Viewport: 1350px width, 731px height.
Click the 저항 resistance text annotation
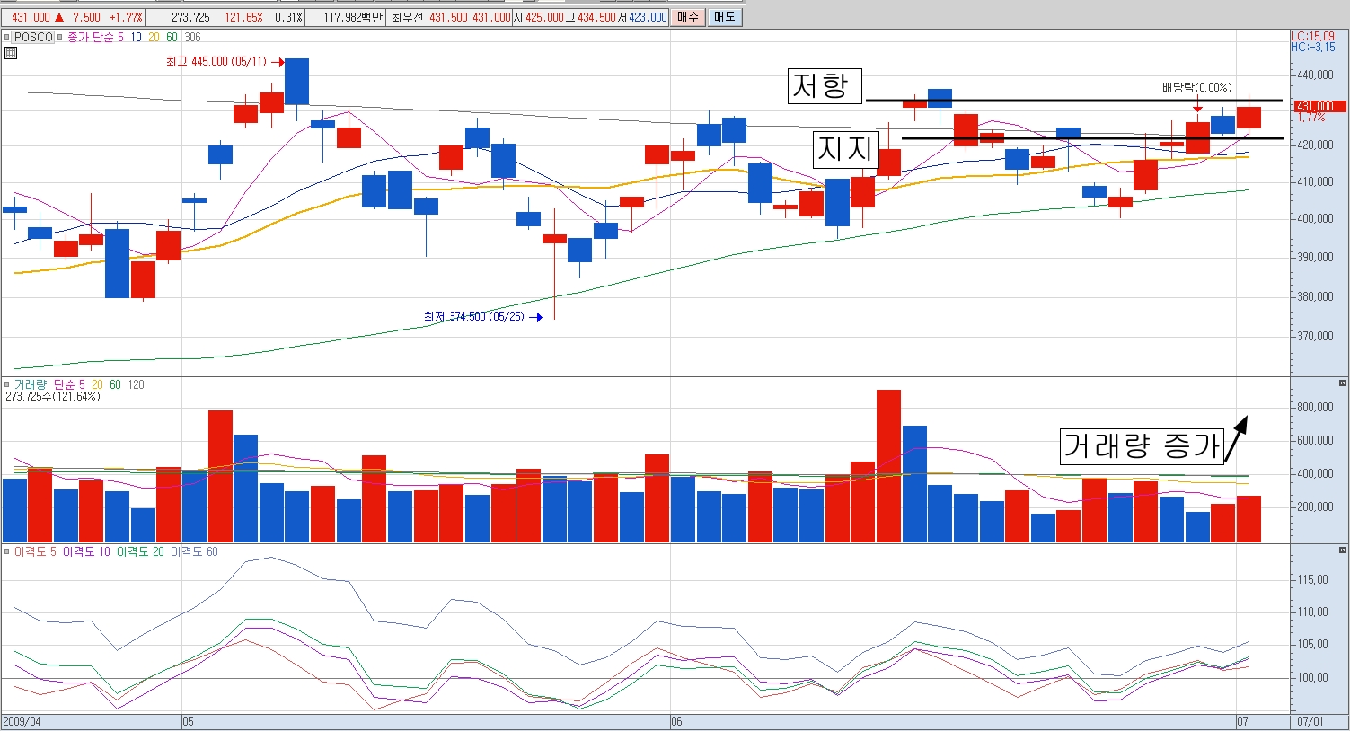click(820, 86)
